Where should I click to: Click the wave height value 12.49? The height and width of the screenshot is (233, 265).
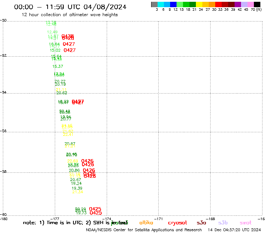[x=52, y=32]
